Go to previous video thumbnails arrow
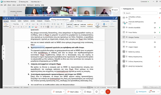The image size is (161, 95). tap(4, 12)
